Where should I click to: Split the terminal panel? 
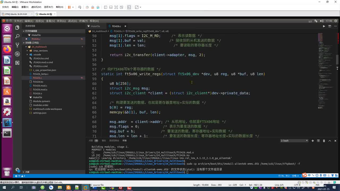(318, 141)
